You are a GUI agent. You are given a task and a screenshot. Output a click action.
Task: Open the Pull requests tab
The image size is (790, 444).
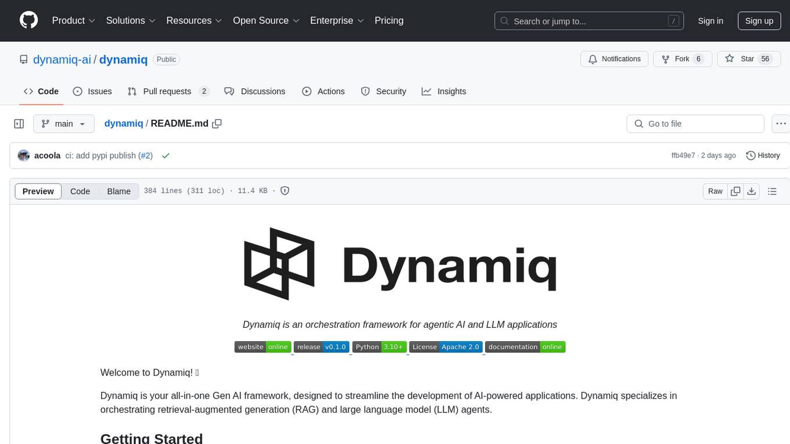tap(168, 91)
